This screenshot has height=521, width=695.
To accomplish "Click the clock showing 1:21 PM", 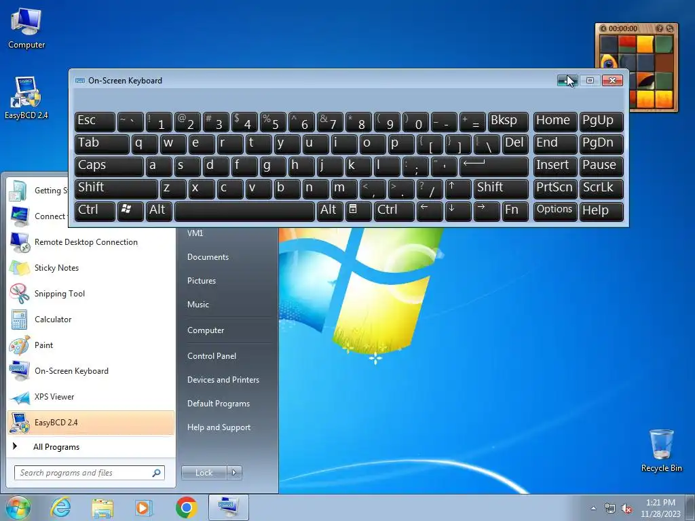I will tap(660, 508).
